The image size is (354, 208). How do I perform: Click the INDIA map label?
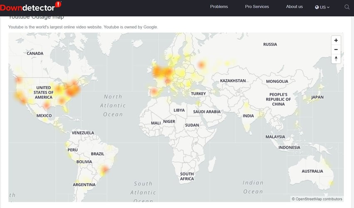point(248,116)
